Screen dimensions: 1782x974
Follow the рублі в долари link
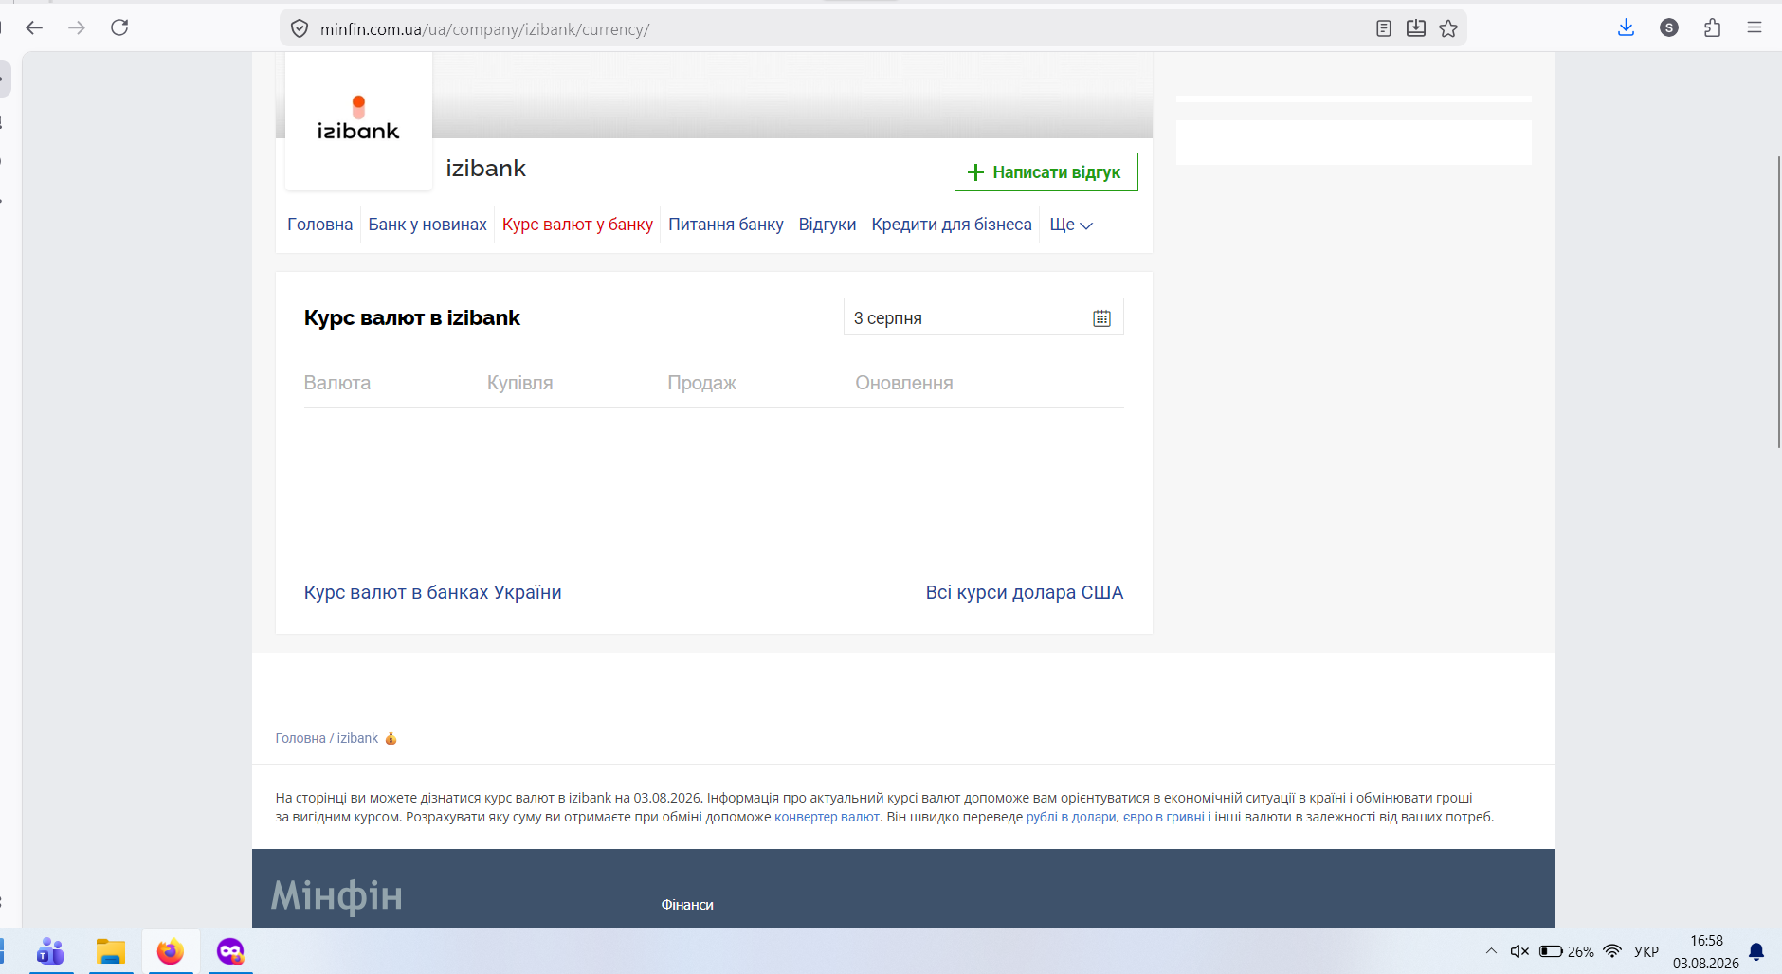click(1071, 817)
